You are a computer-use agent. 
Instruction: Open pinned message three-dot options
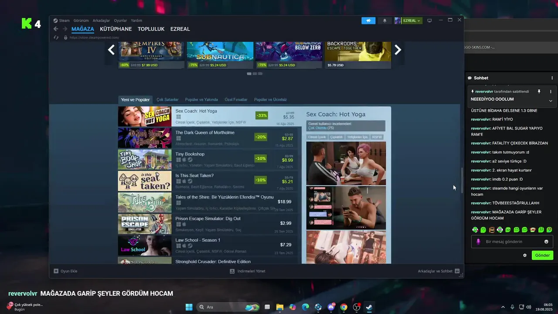pyautogui.click(x=551, y=92)
